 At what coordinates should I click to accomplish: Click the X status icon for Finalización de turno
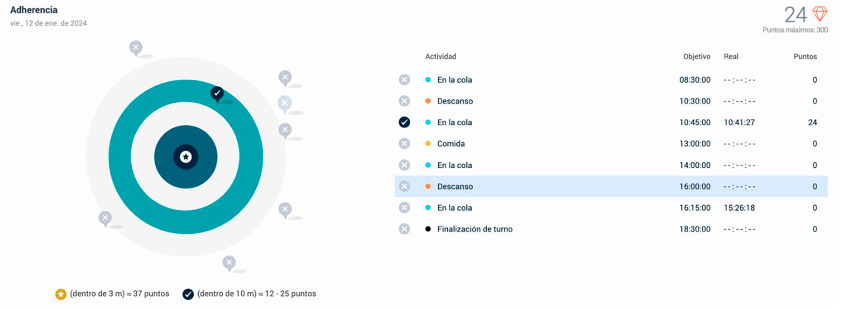[x=404, y=229]
